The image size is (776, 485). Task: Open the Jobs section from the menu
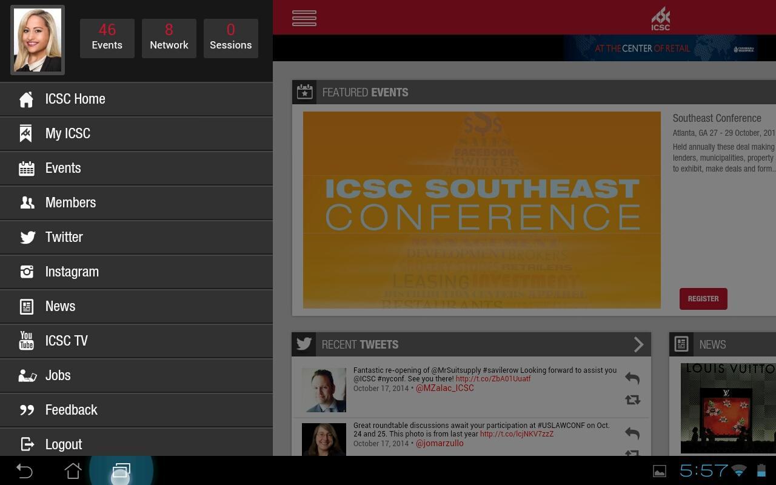[x=58, y=375]
